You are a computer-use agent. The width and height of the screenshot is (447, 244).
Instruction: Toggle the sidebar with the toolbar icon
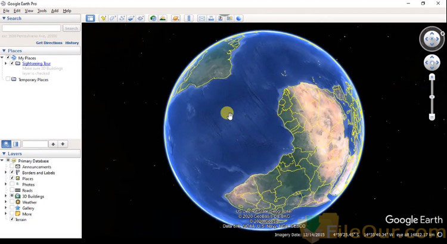click(x=90, y=18)
